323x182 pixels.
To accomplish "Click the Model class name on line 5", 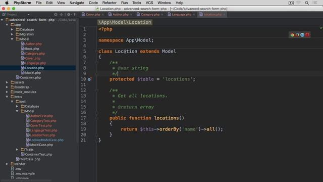I will [169, 52].
